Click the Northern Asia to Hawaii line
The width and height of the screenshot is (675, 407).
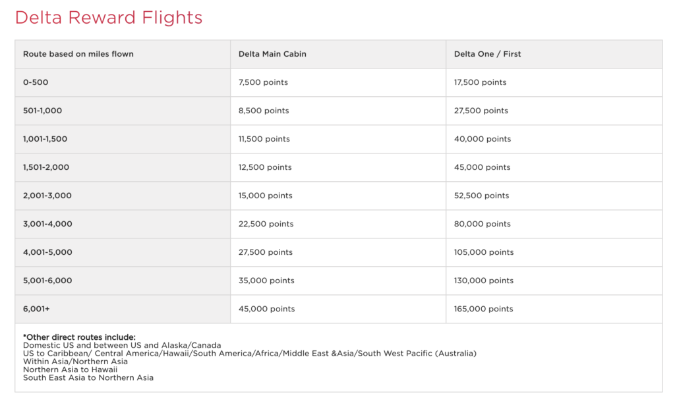click(x=70, y=369)
